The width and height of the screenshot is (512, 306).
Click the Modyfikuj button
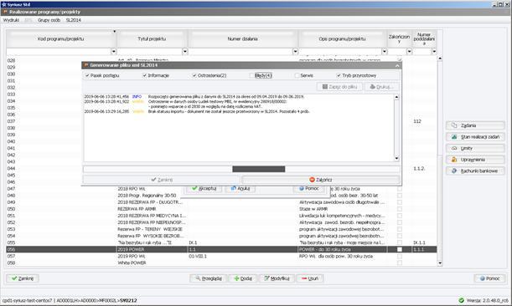point(277,278)
